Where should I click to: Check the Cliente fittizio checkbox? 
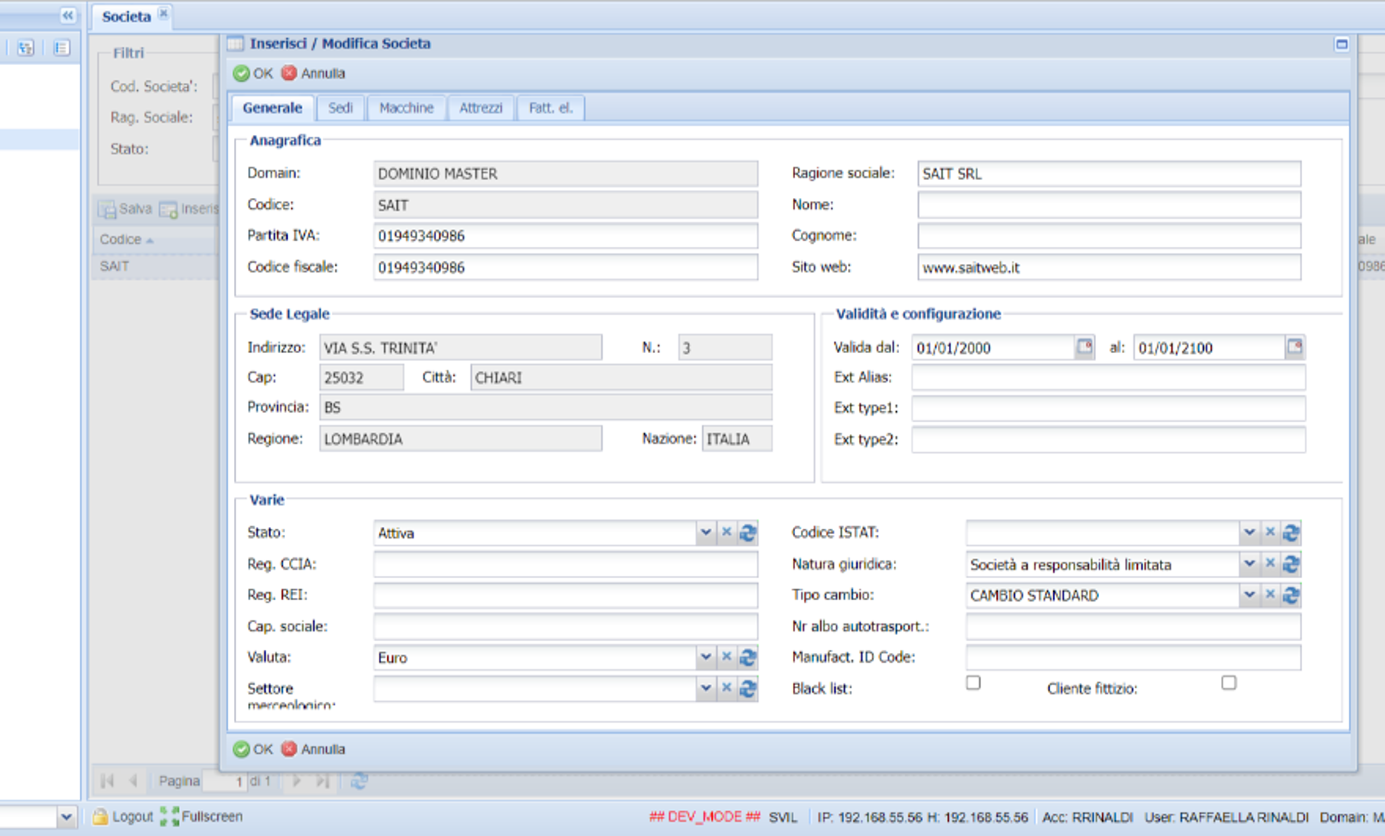(1228, 682)
